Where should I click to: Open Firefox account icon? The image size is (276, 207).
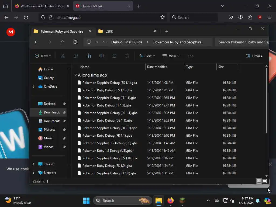coord(240,18)
